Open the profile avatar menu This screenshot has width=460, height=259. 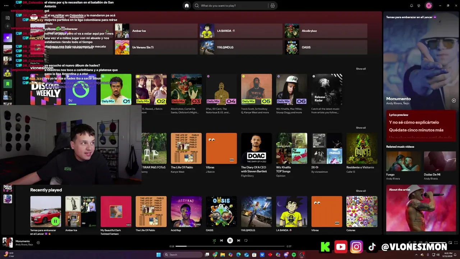point(429,5)
